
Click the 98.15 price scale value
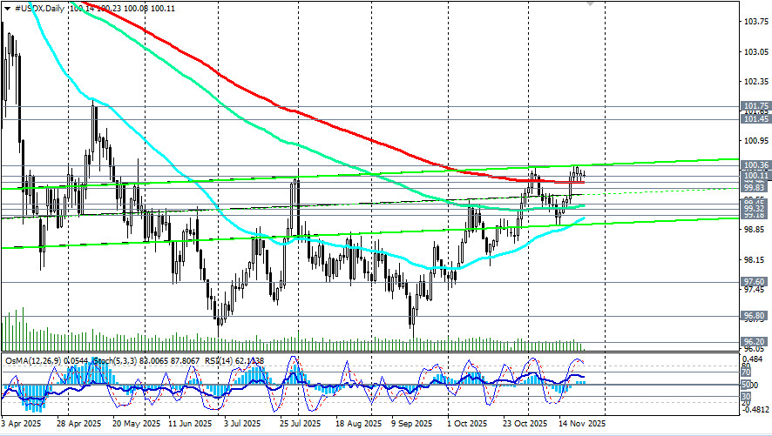756,259
